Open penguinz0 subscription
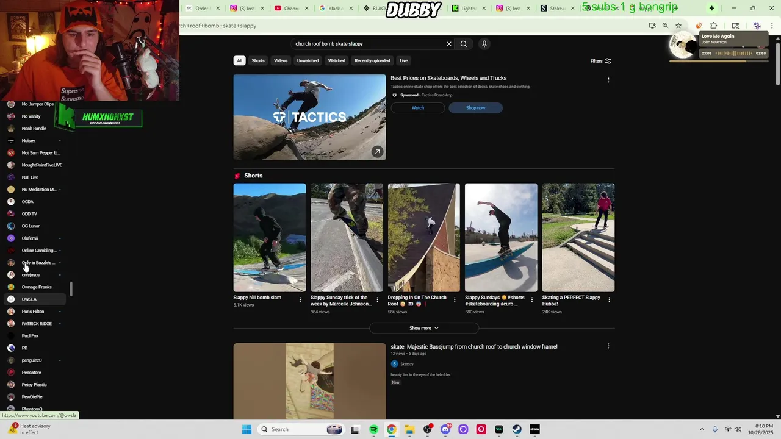 tap(34, 360)
